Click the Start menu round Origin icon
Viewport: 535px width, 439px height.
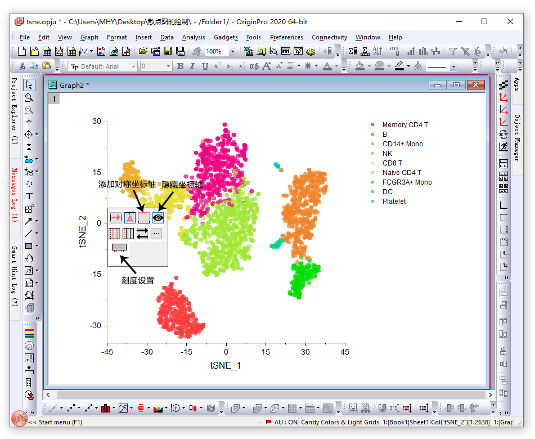20,419
